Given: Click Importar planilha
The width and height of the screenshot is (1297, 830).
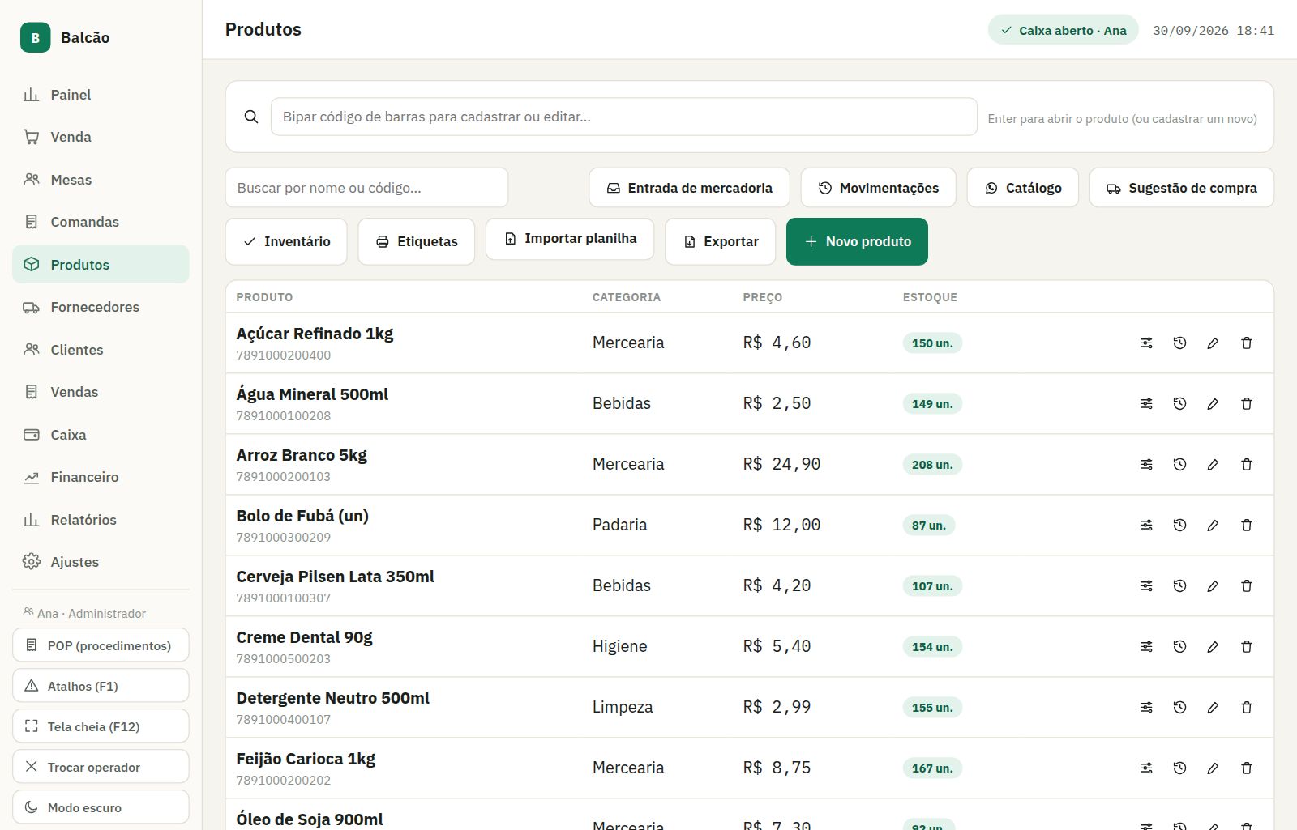Looking at the screenshot, I should tap(570, 239).
